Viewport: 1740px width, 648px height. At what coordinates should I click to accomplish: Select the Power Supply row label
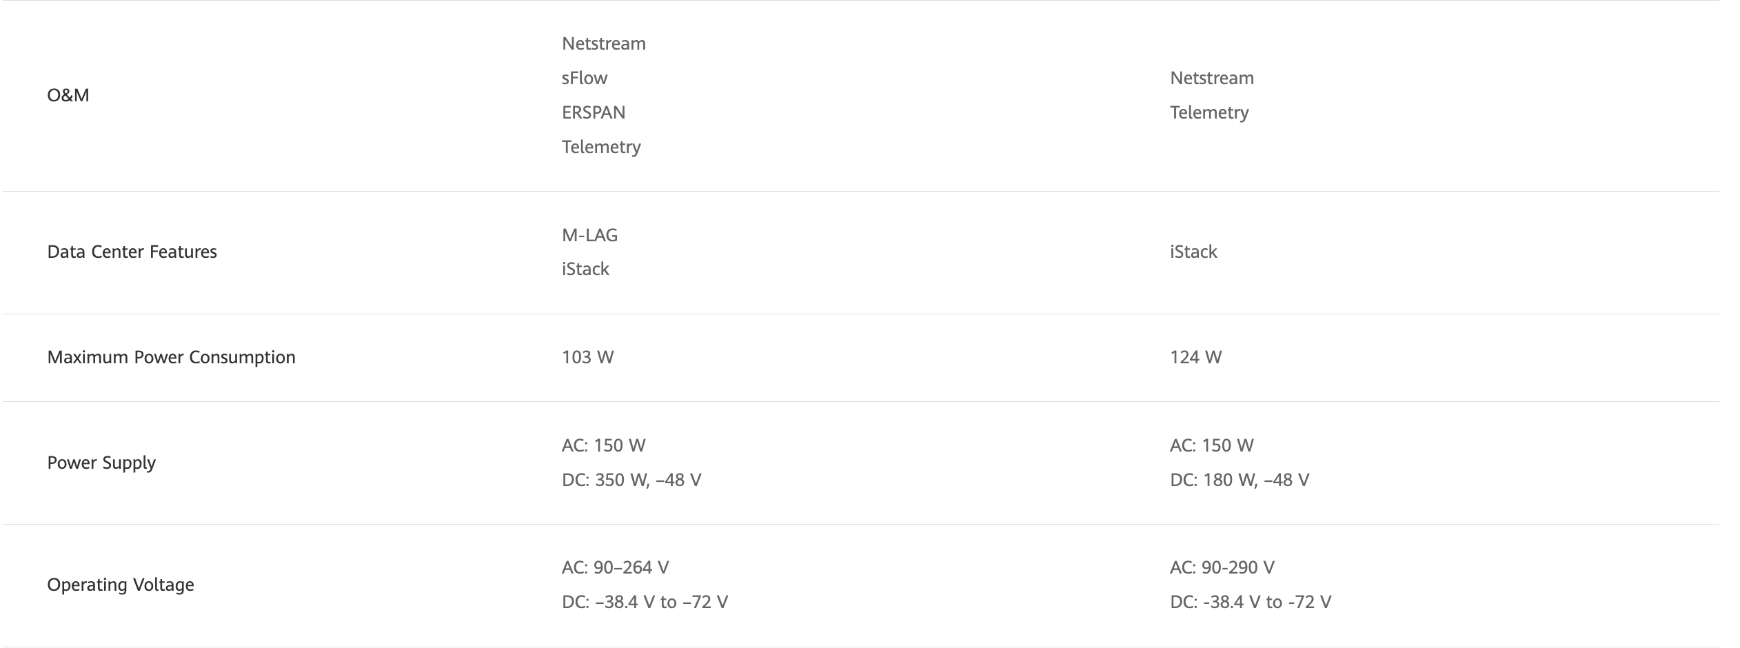point(101,463)
